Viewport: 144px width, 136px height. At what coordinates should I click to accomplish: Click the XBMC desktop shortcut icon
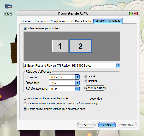tap(8, 6)
